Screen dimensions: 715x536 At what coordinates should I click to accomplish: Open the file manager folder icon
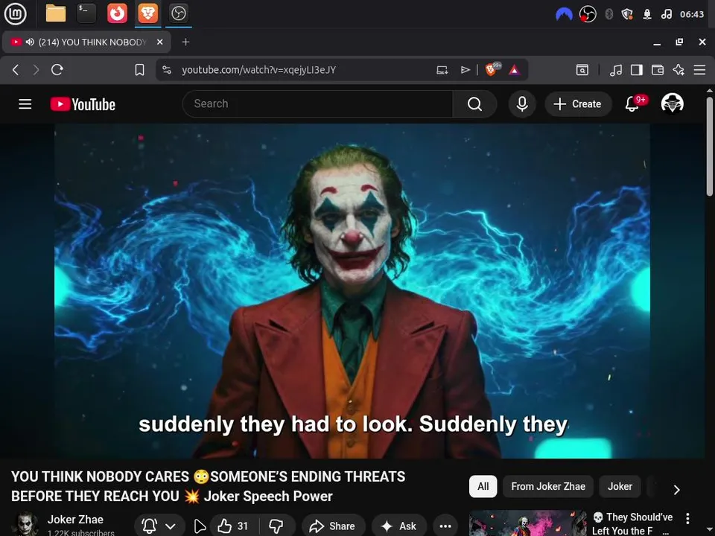56,13
